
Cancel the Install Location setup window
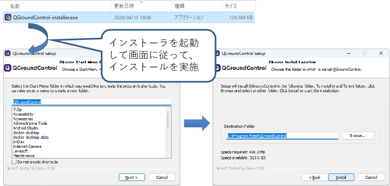tap(372, 177)
